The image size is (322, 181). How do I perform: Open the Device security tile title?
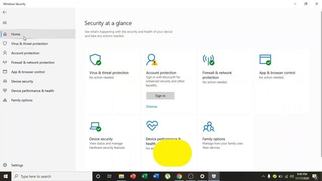pyautogui.click(x=101, y=139)
